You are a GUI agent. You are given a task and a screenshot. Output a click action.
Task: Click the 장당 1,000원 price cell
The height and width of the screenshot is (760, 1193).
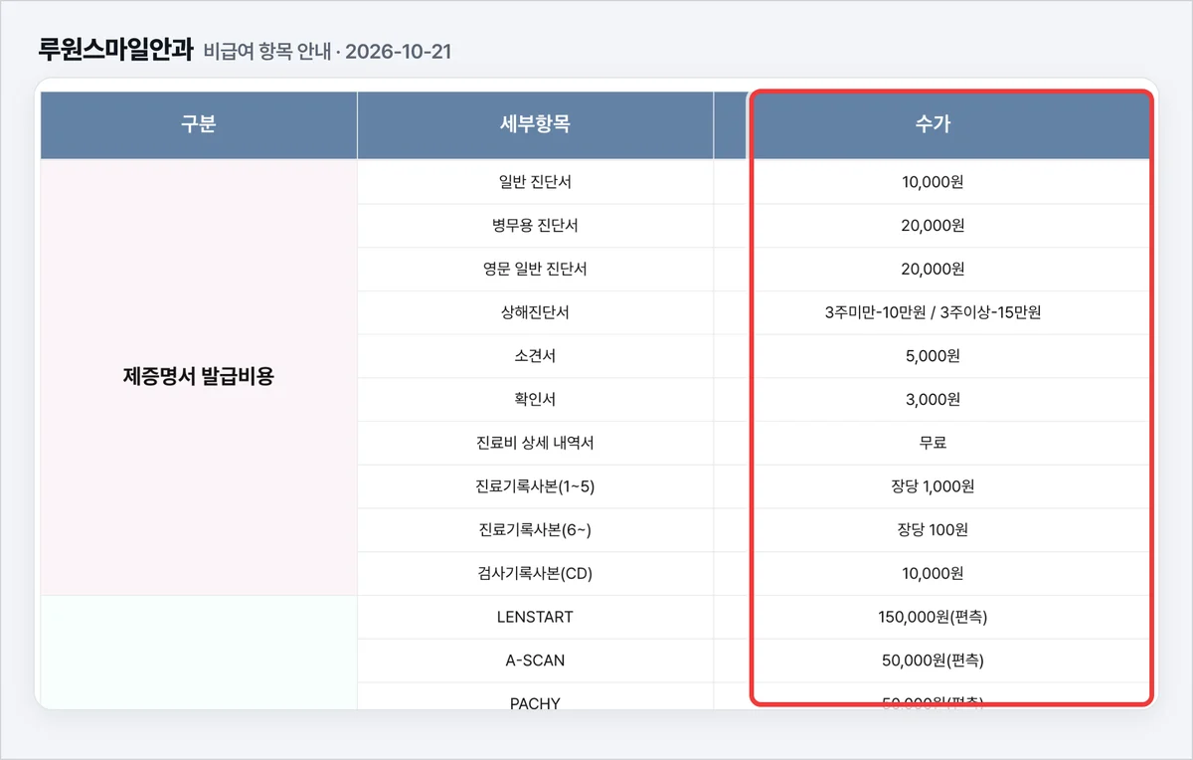(933, 486)
